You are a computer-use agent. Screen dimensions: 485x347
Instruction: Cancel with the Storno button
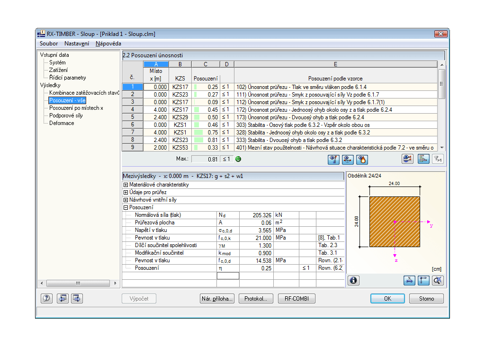[427, 298]
